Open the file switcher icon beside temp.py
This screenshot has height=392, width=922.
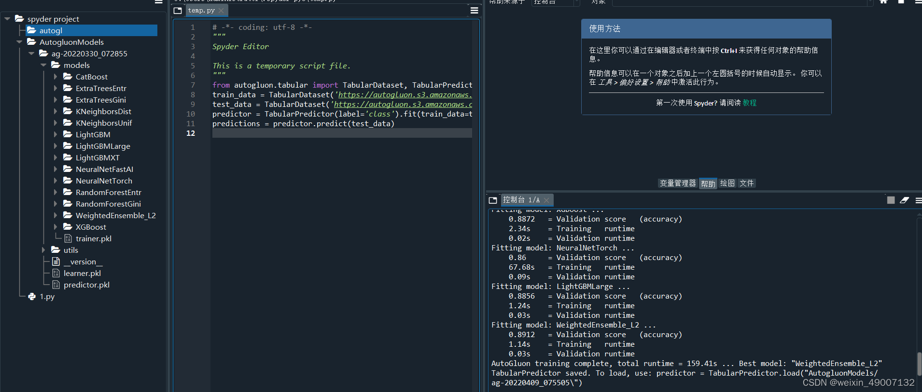[x=178, y=10]
